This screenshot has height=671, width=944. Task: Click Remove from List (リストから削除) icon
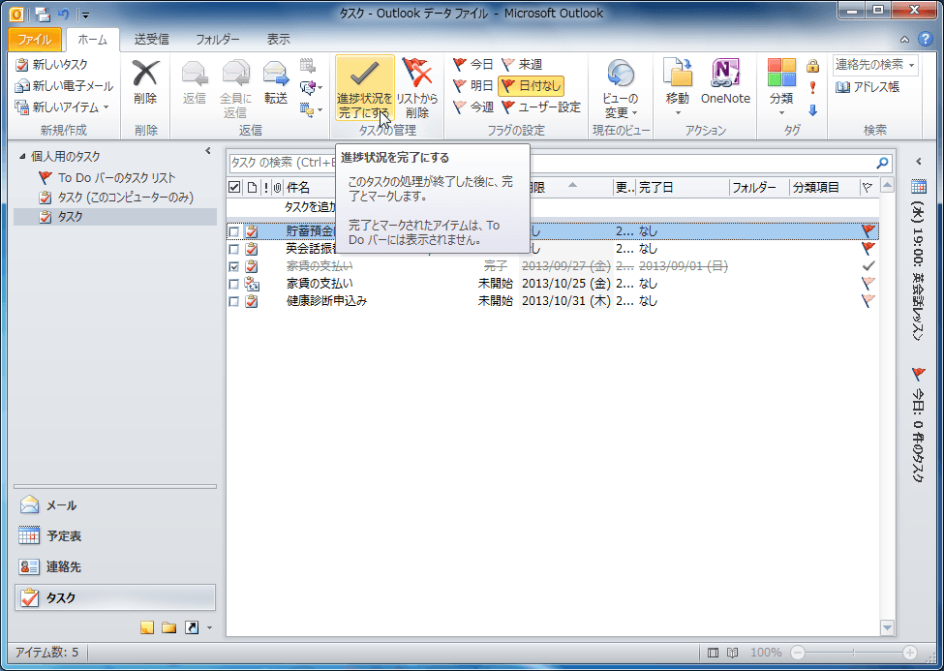coord(416,75)
